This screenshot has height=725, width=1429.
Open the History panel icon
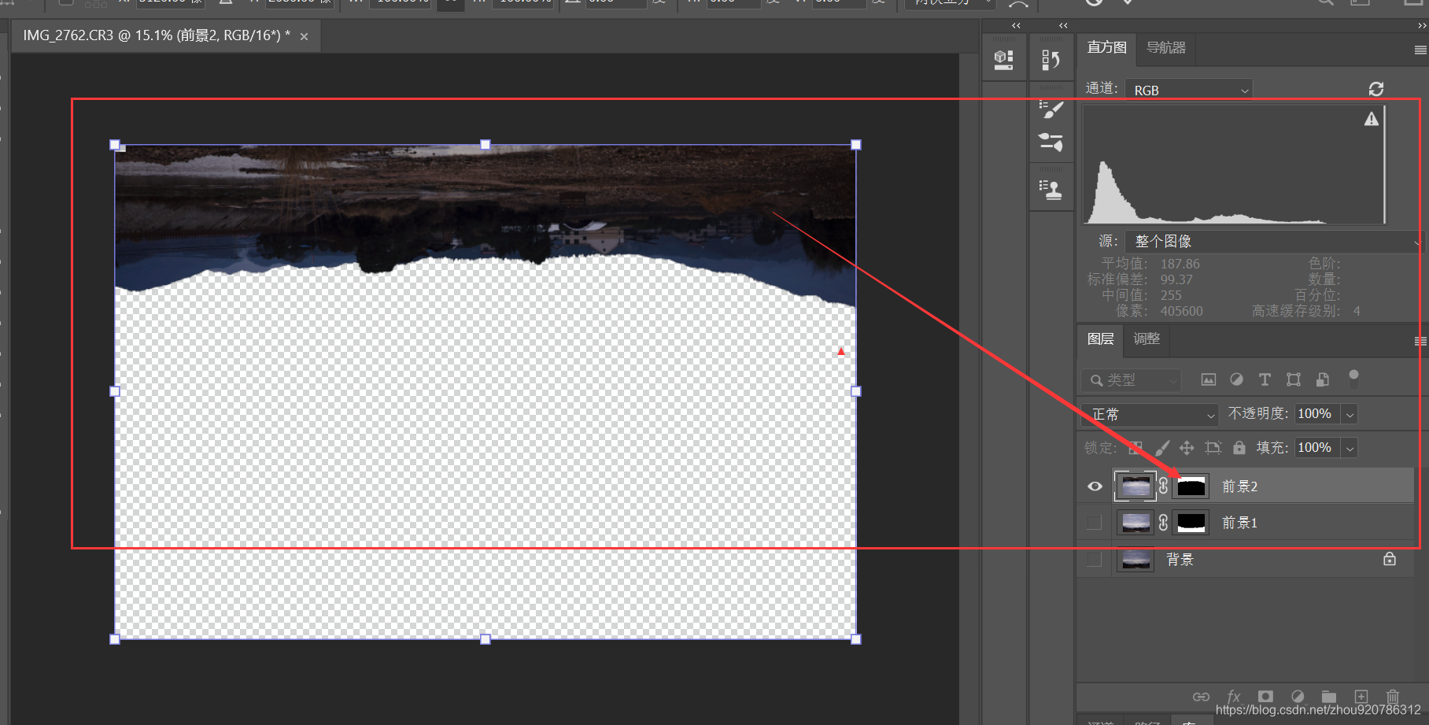1051,60
